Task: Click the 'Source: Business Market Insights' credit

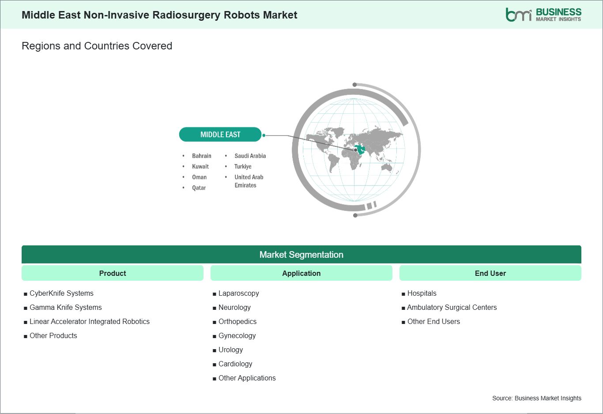Action: (x=537, y=398)
